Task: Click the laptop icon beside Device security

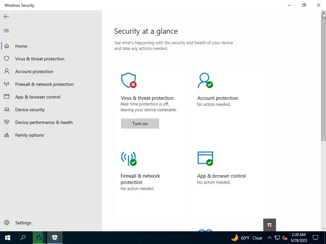Action: coord(7,109)
